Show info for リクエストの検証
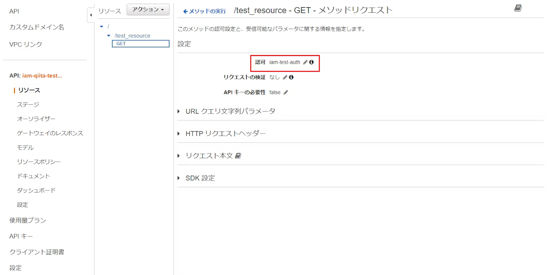This screenshot has height=275, width=558. click(x=291, y=77)
